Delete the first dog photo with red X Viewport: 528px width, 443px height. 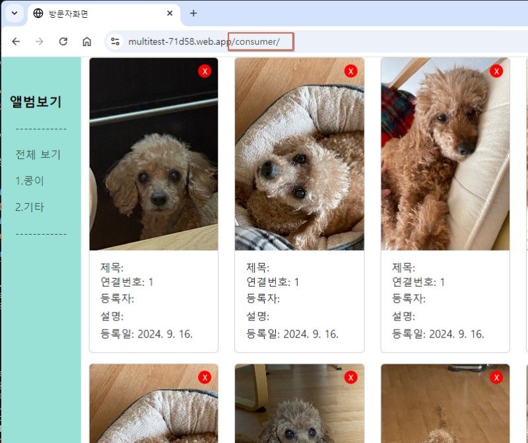(205, 71)
